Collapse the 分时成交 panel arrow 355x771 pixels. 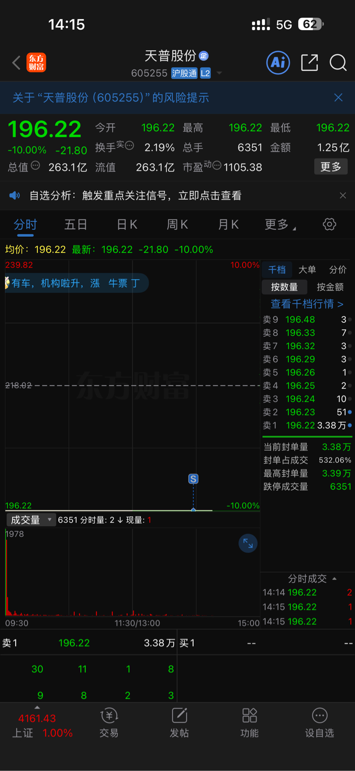click(334, 578)
